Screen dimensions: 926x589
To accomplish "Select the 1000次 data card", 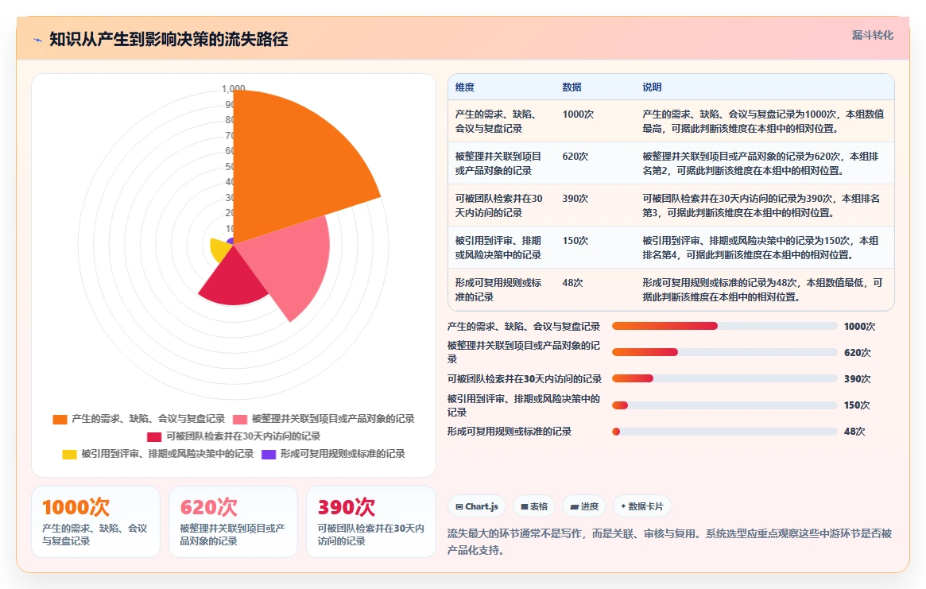I will [95, 522].
